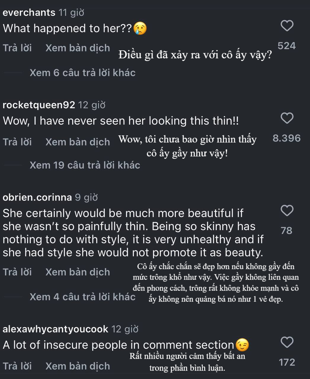Like the comment by everchants

pos(287,26)
